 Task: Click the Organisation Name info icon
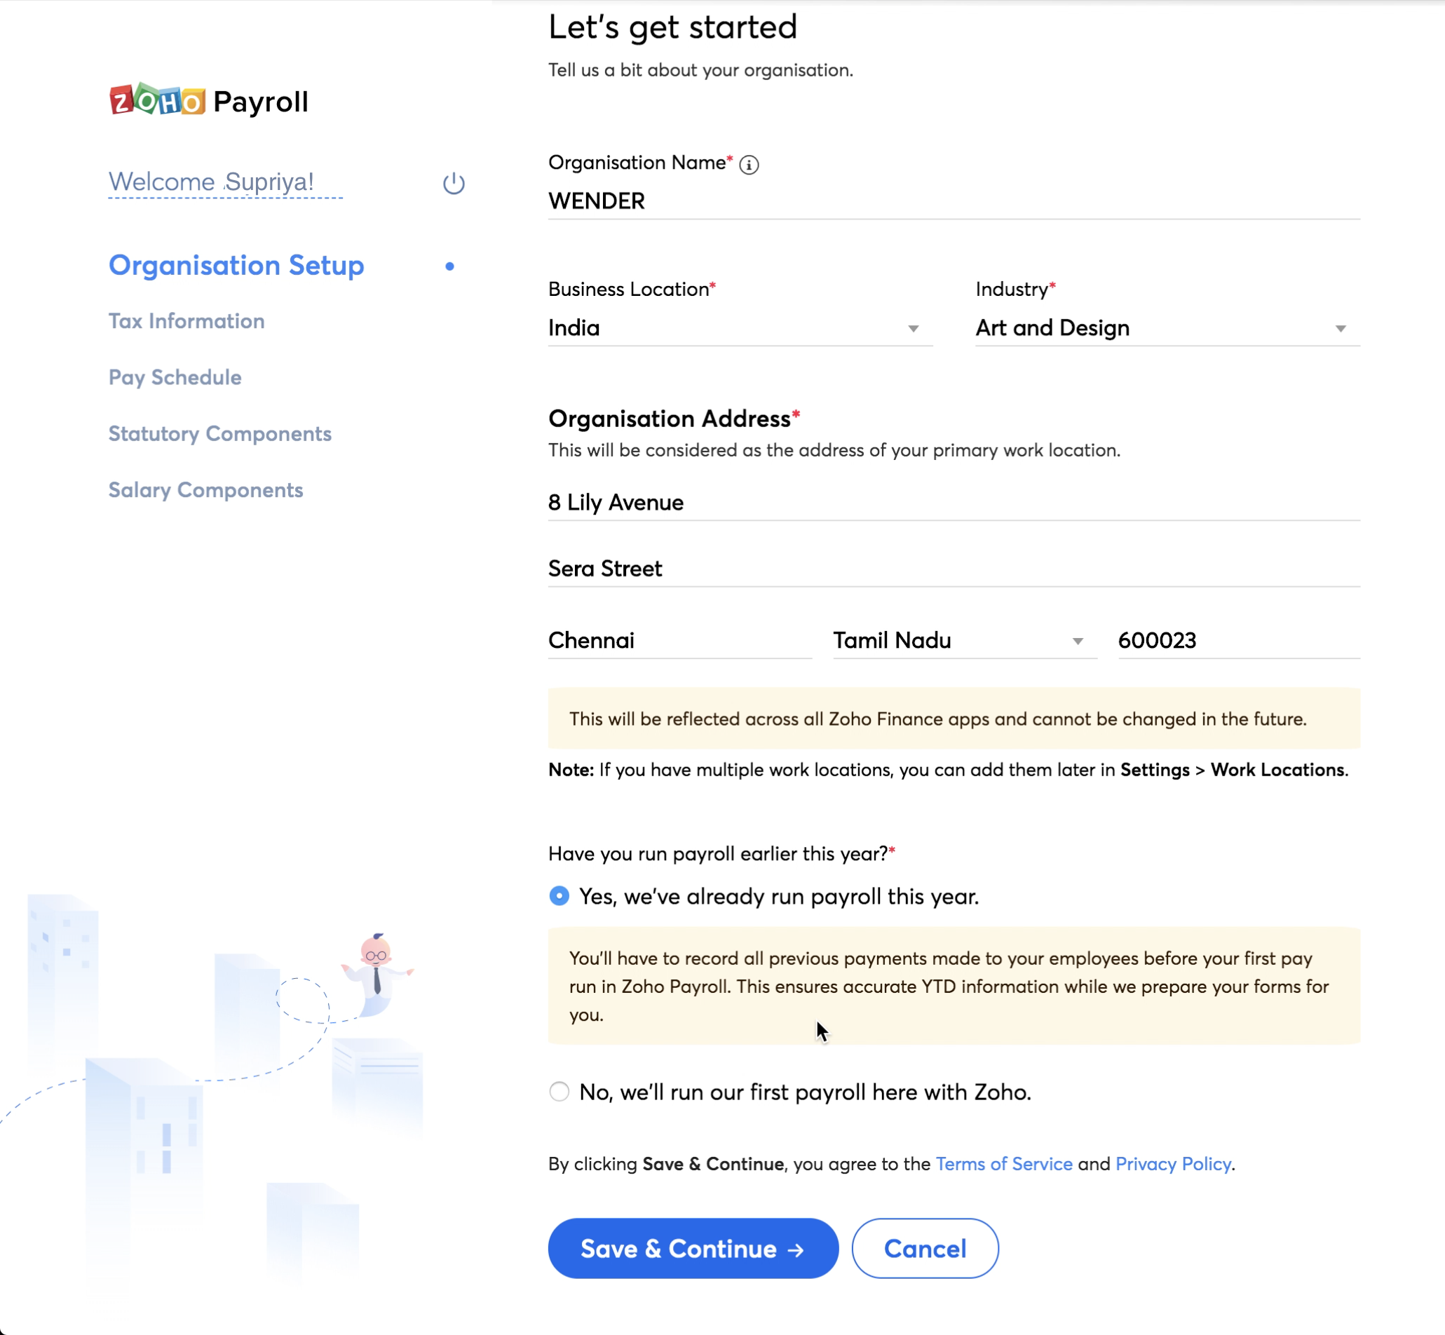coord(749,165)
